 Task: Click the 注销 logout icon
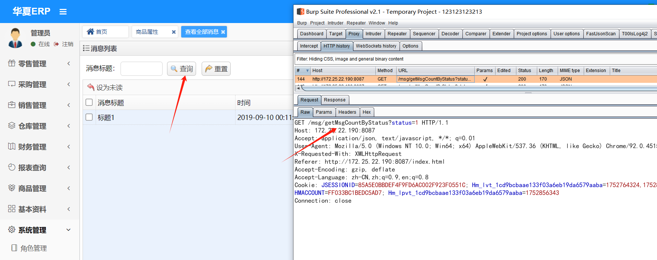point(56,44)
